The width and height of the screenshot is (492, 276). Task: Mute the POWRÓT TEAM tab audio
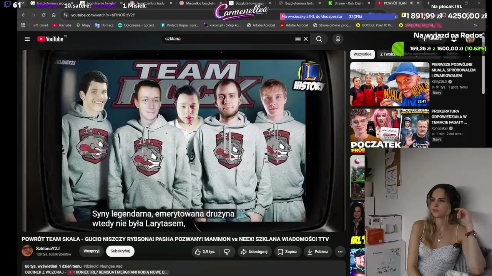point(411,3)
